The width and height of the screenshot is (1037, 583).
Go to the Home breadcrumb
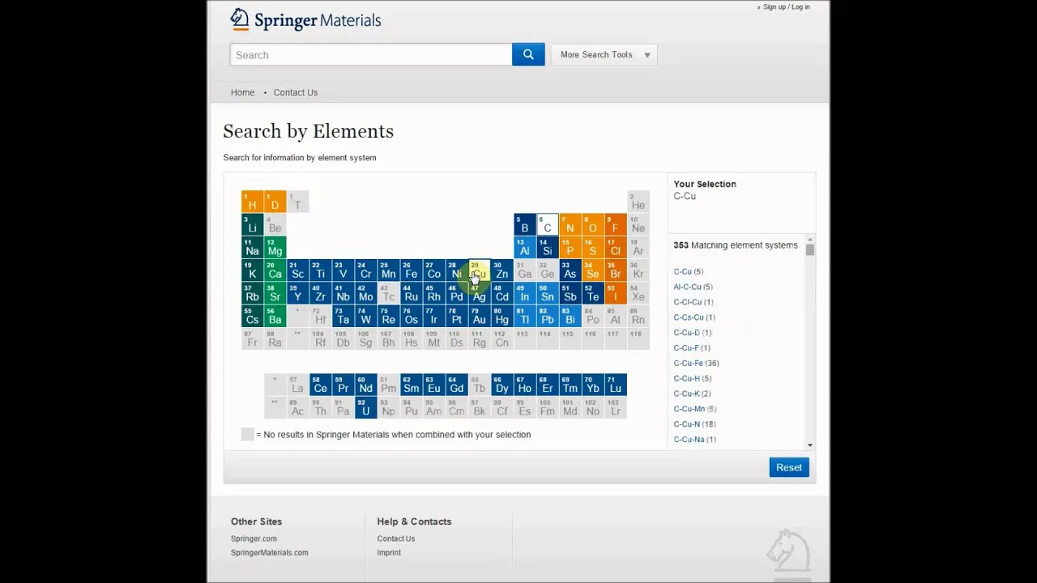242,92
